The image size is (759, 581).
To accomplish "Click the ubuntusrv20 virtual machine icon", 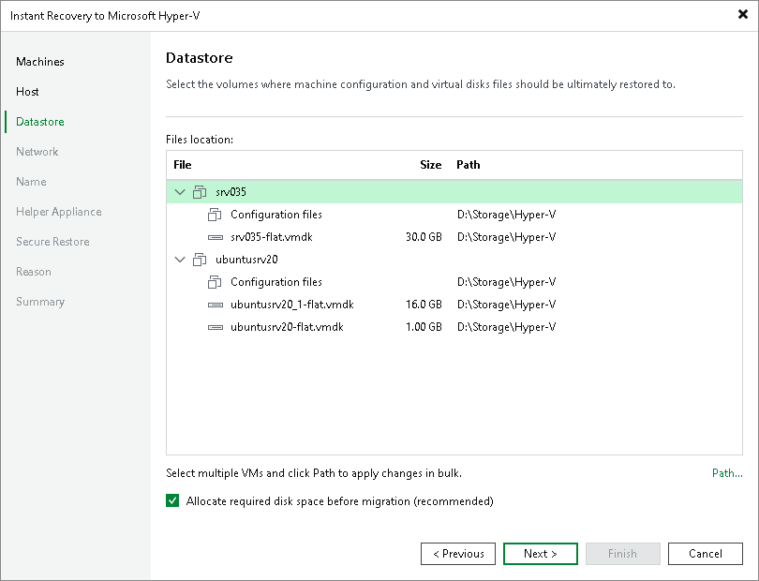I will click(x=201, y=259).
